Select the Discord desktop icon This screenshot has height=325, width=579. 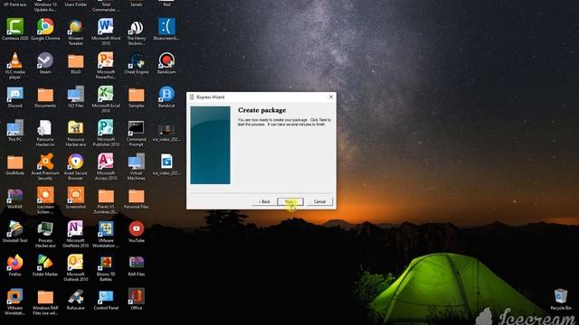[15, 94]
